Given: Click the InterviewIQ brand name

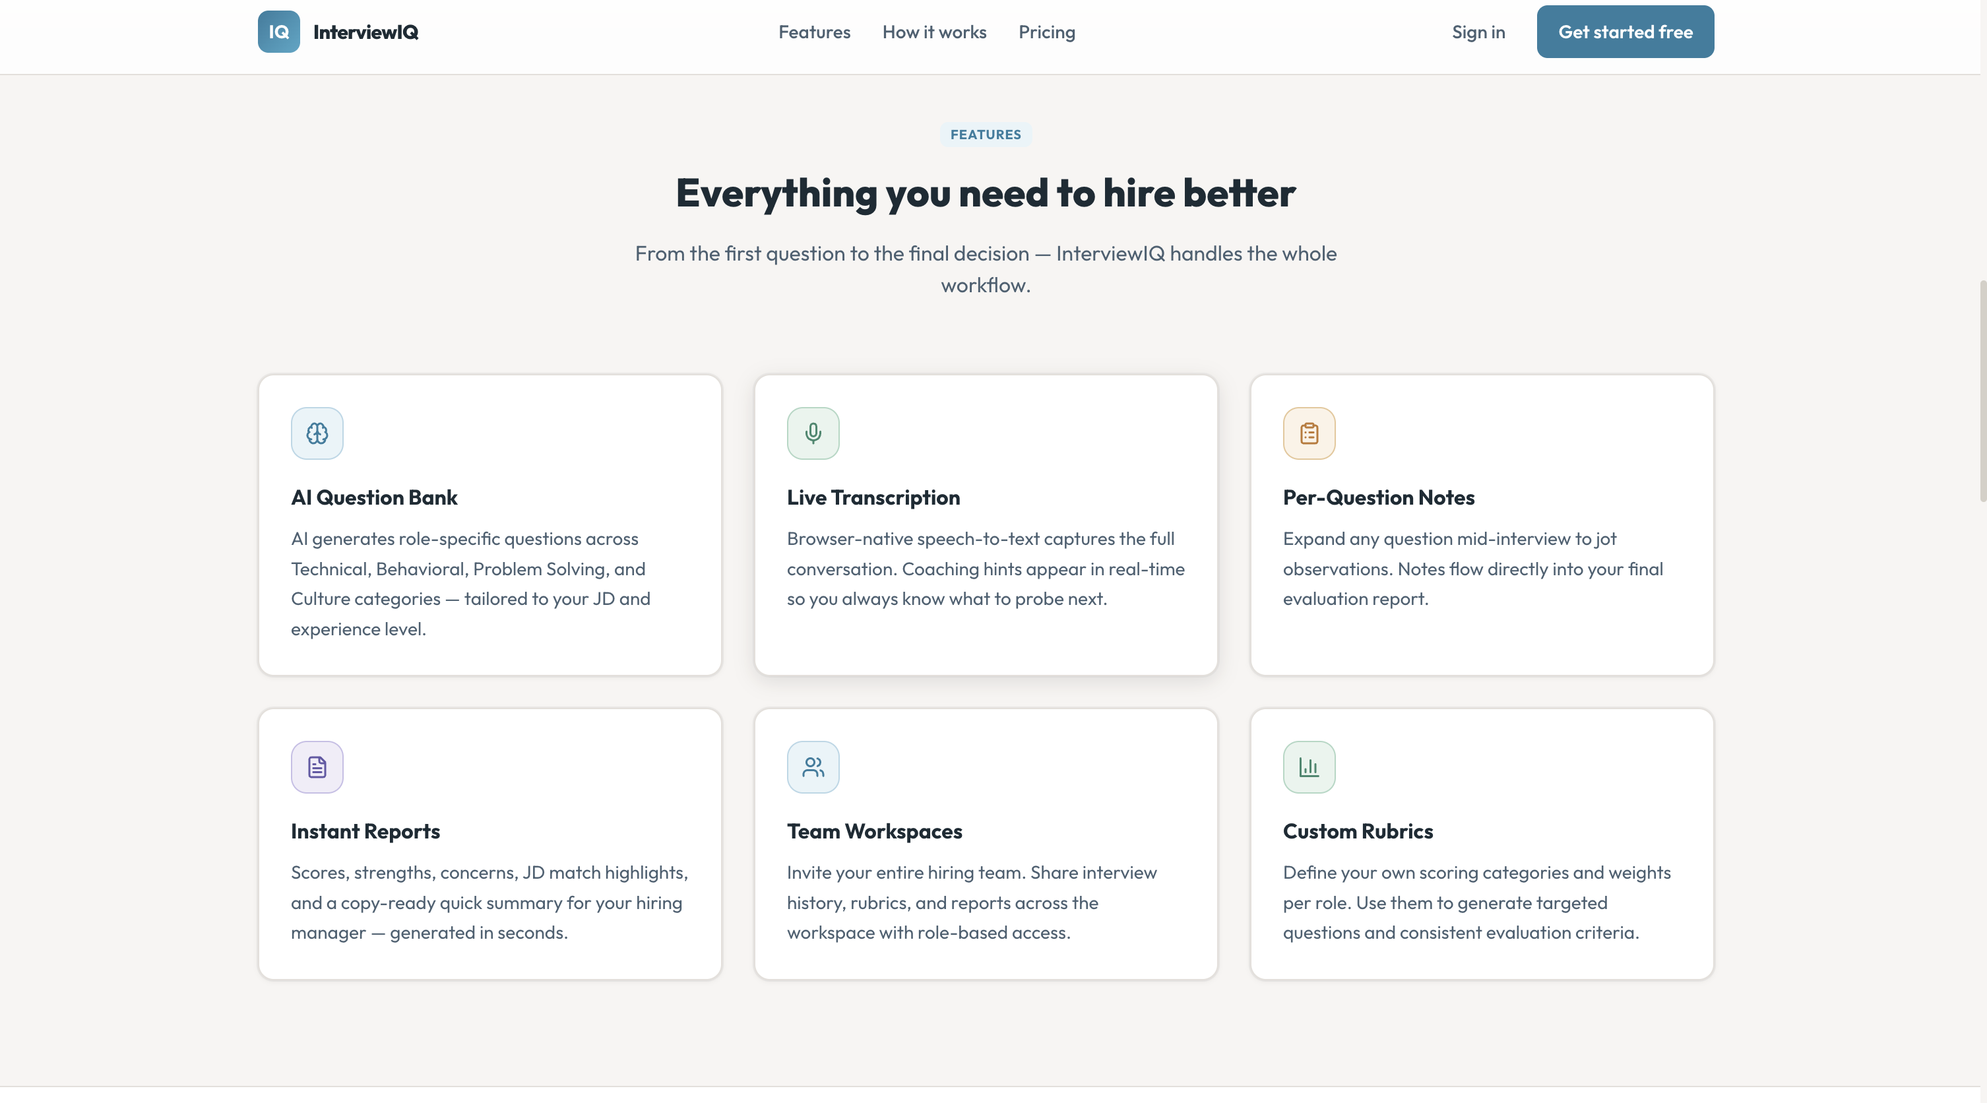Looking at the screenshot, I should tap(365, 32).
